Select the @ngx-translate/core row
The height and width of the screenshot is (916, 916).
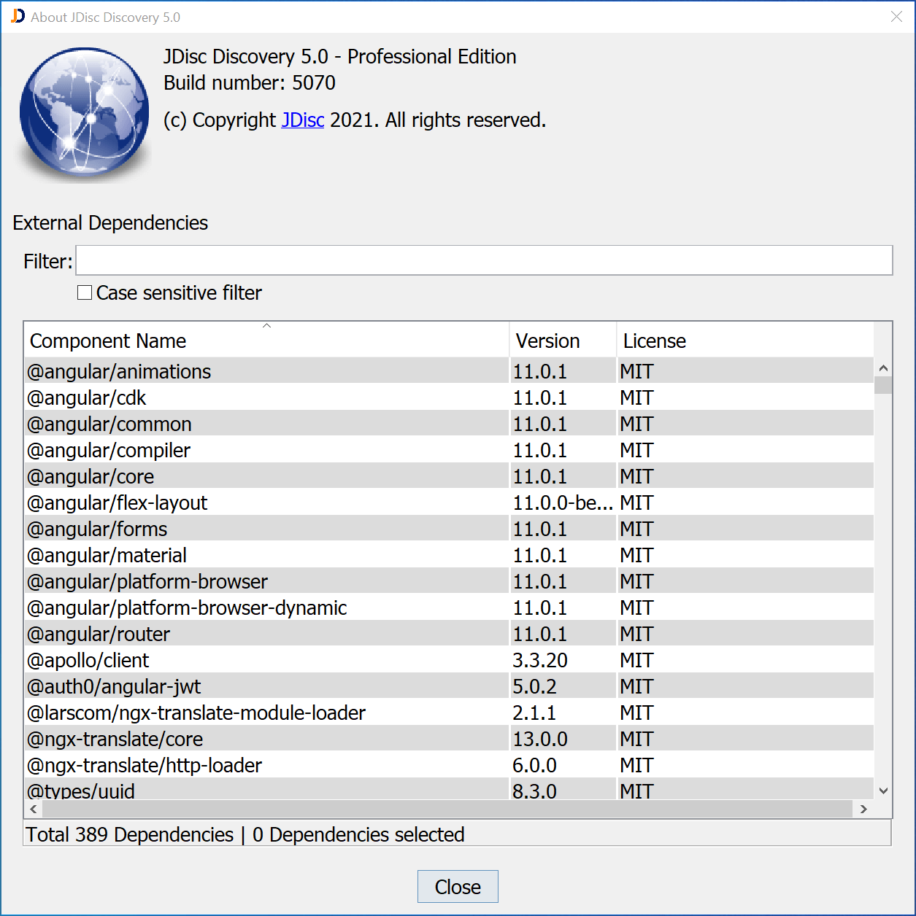coord(219,738)
